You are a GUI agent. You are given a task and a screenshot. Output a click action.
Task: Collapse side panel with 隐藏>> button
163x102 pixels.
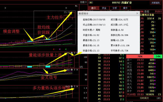(x=84, y=2)
